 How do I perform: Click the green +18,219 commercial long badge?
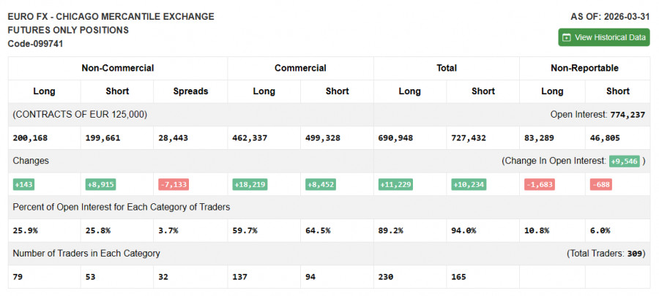tap(250, 184)
